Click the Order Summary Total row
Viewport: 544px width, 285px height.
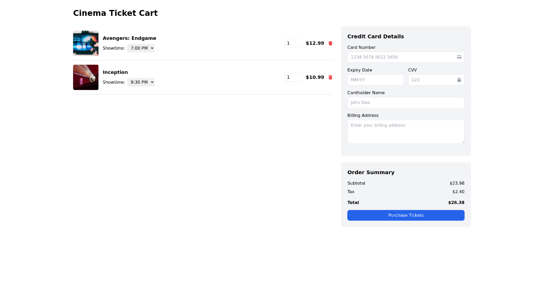[x=406, y=202]
